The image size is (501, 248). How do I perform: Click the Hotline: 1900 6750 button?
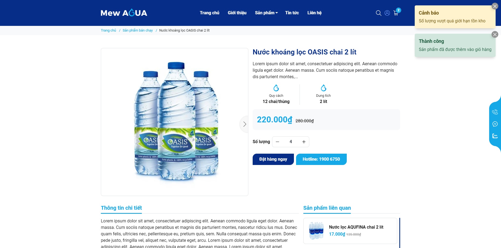point(321,159)
